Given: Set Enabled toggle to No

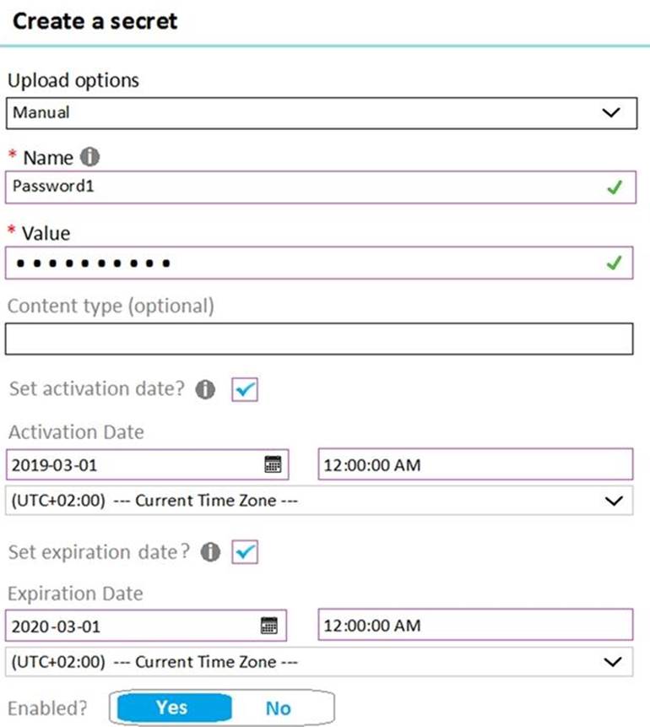Looking at the screenshot, I should click(x=278, y=708).
